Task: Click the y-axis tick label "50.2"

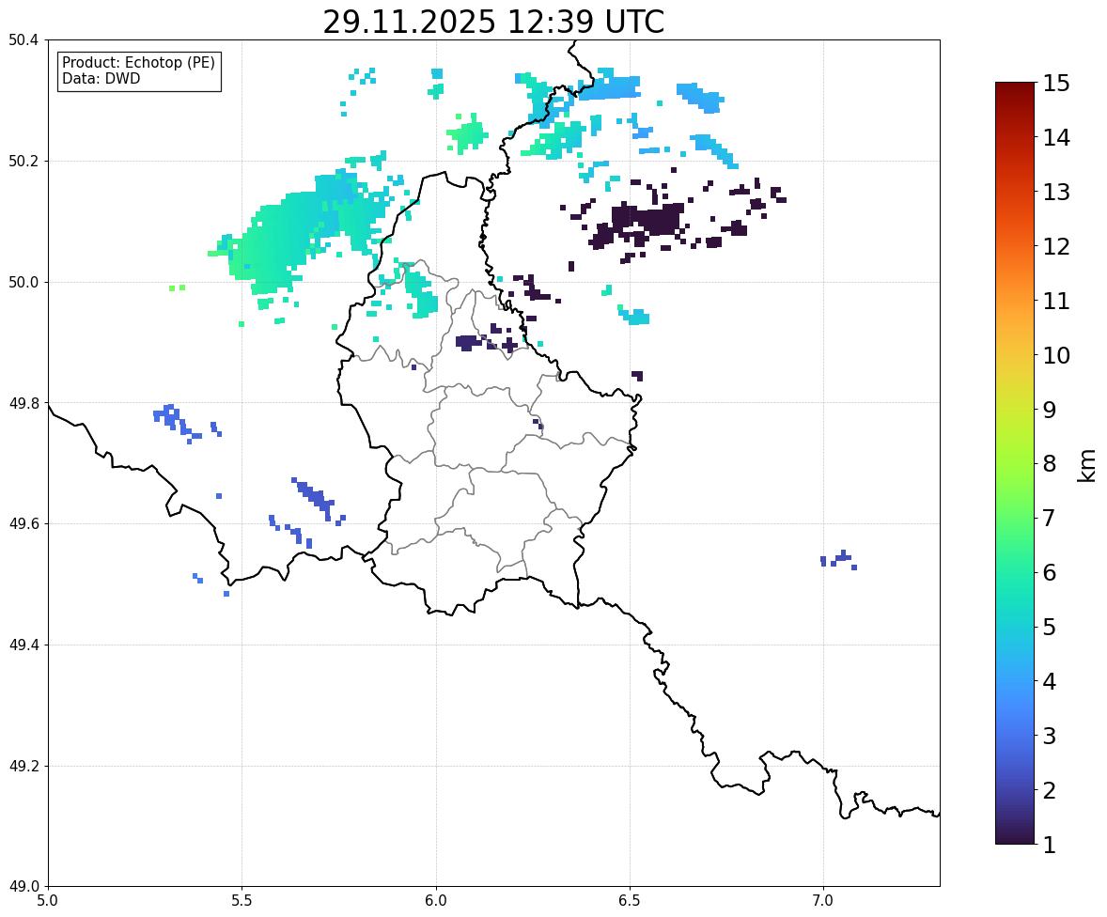Action: [x=23, y=161]
